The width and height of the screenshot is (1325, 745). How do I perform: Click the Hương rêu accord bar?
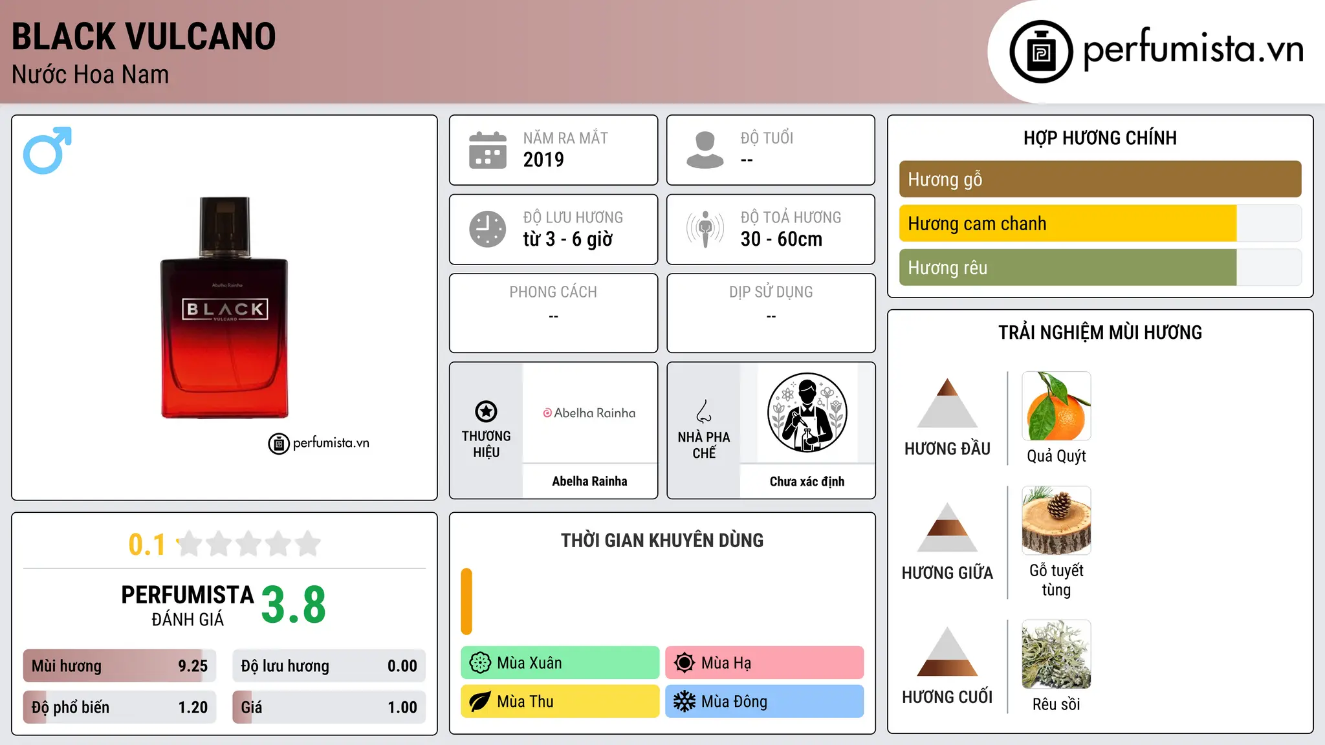click(1101, 267)
